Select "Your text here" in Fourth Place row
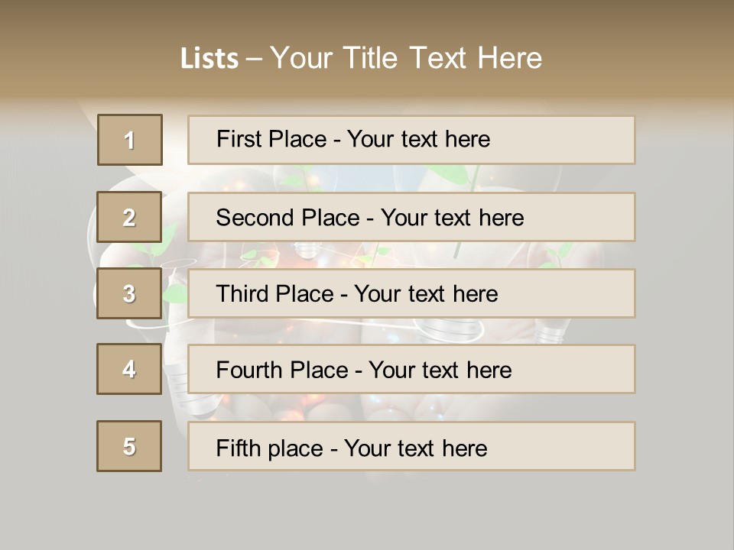 pos(440,370)
